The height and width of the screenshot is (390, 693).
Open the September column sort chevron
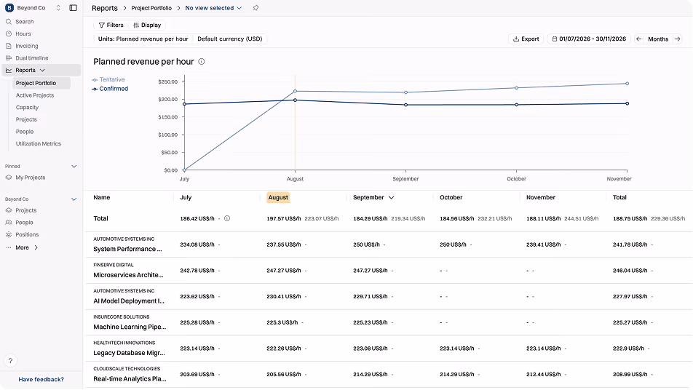pyautogui.click(x=391, y=197)
